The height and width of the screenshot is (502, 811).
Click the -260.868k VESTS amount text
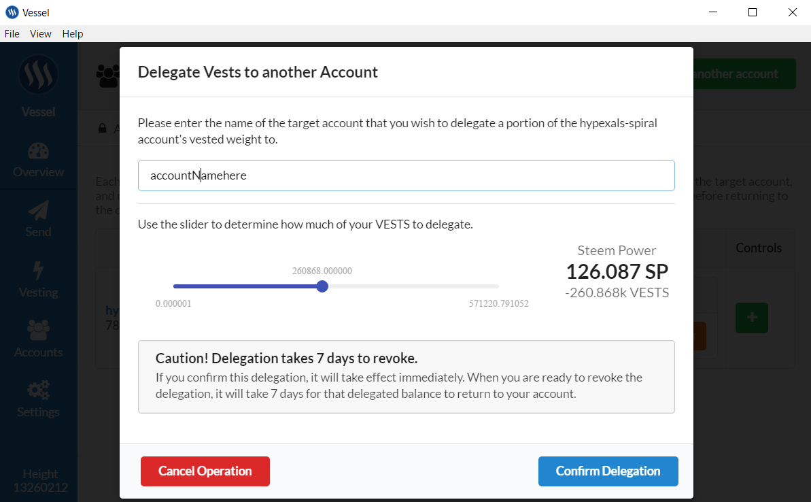point(617,293)
